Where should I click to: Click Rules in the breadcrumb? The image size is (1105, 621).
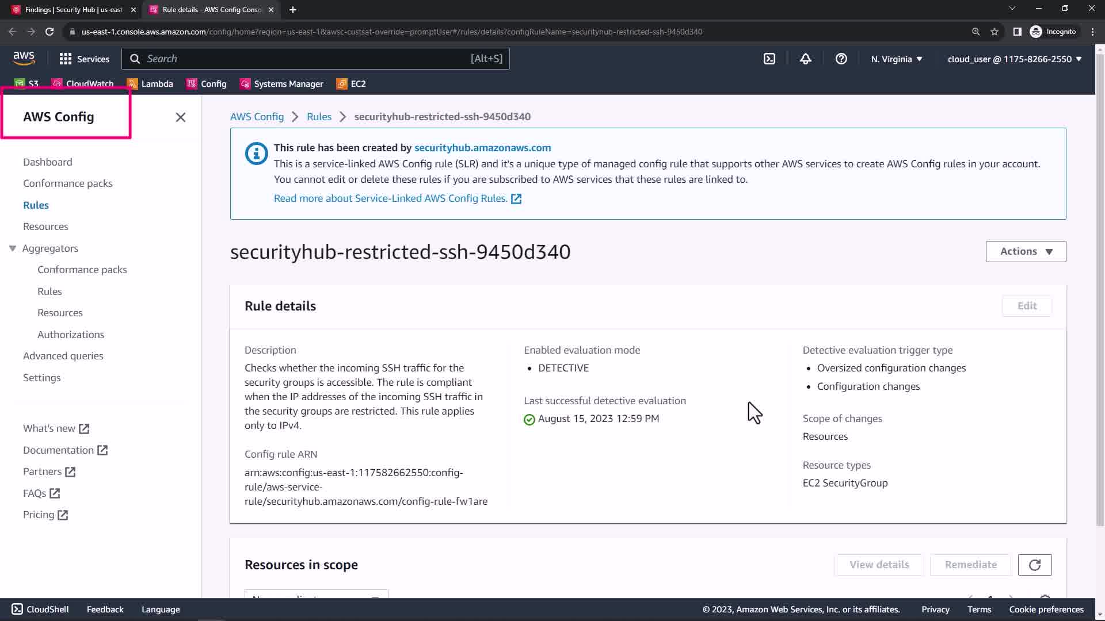319,117
